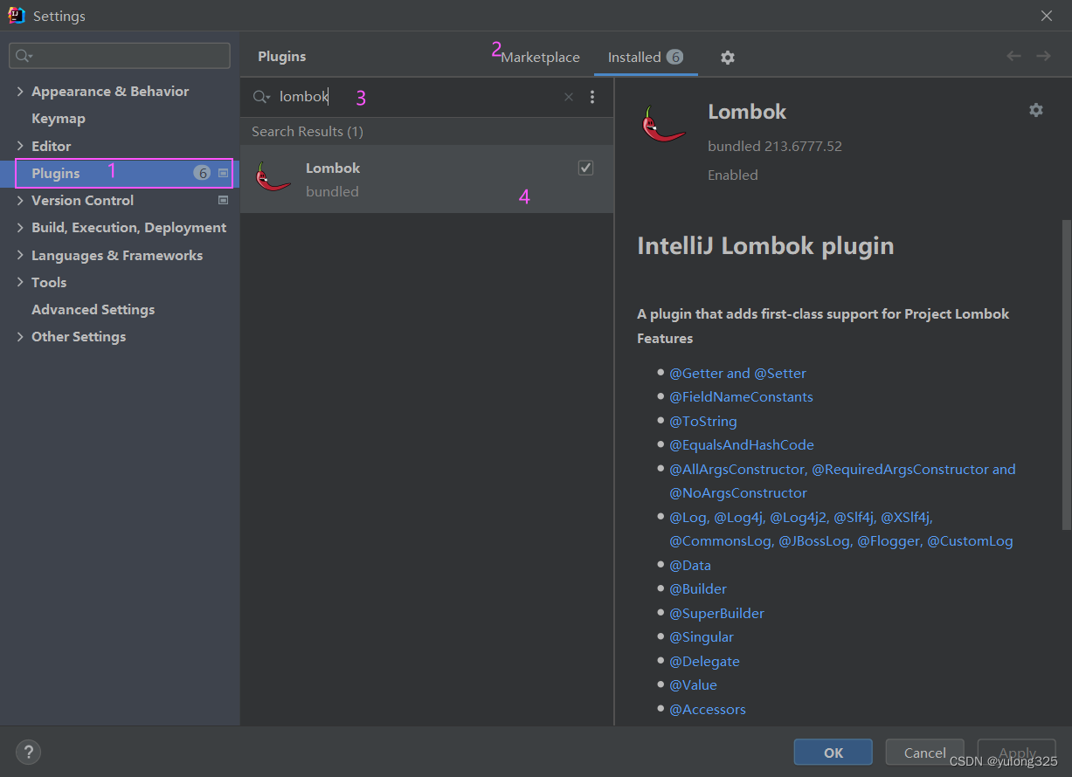Image resolution: width=1072 pixels, height=777 pixels.
Task: Click the forward navigation arrow
Action: (1043, 57)
